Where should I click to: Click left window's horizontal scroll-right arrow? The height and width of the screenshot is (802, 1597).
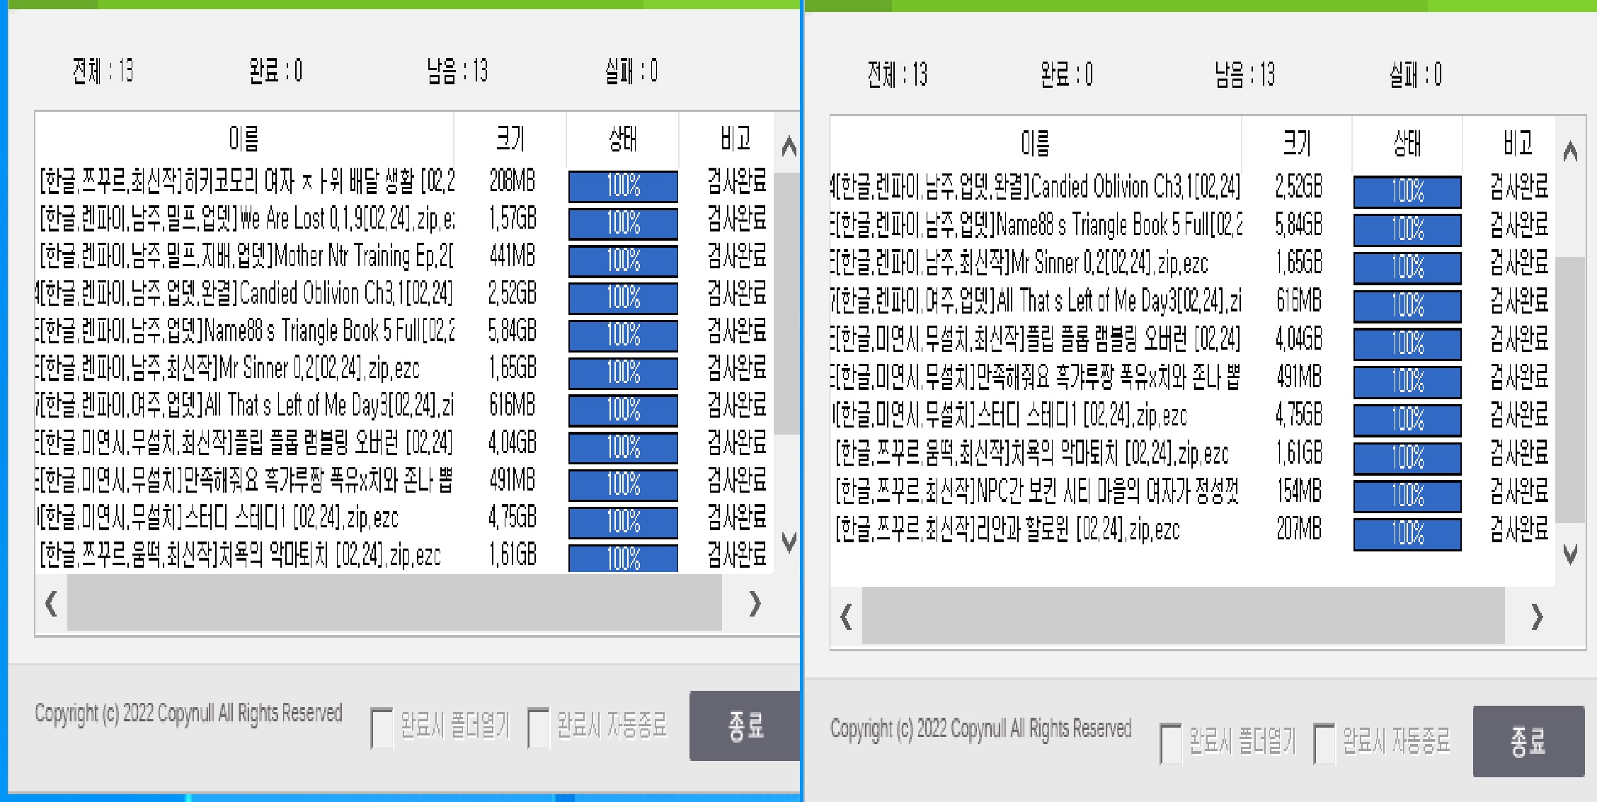(x=755, y=604)
